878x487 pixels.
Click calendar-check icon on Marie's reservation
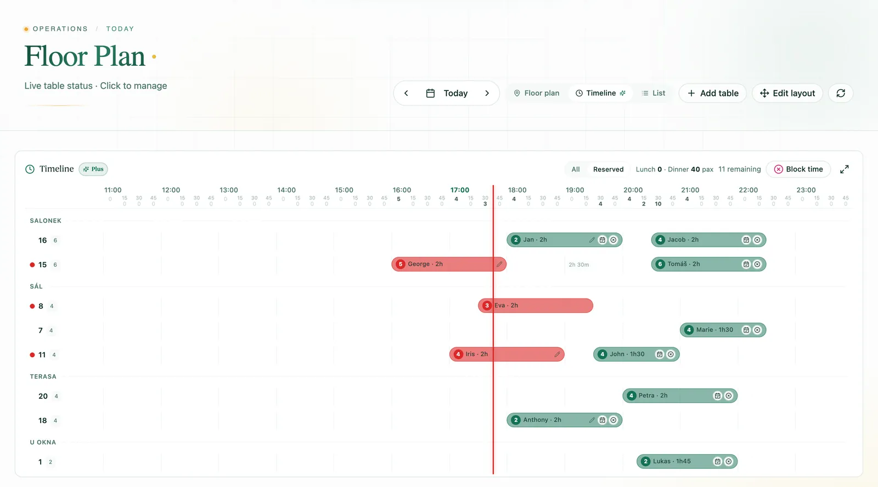[x=746, y=330]
